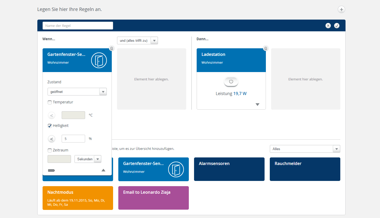
Task: Delete Gartenfenster sensor from Wenn section
Action: (112, 48)
